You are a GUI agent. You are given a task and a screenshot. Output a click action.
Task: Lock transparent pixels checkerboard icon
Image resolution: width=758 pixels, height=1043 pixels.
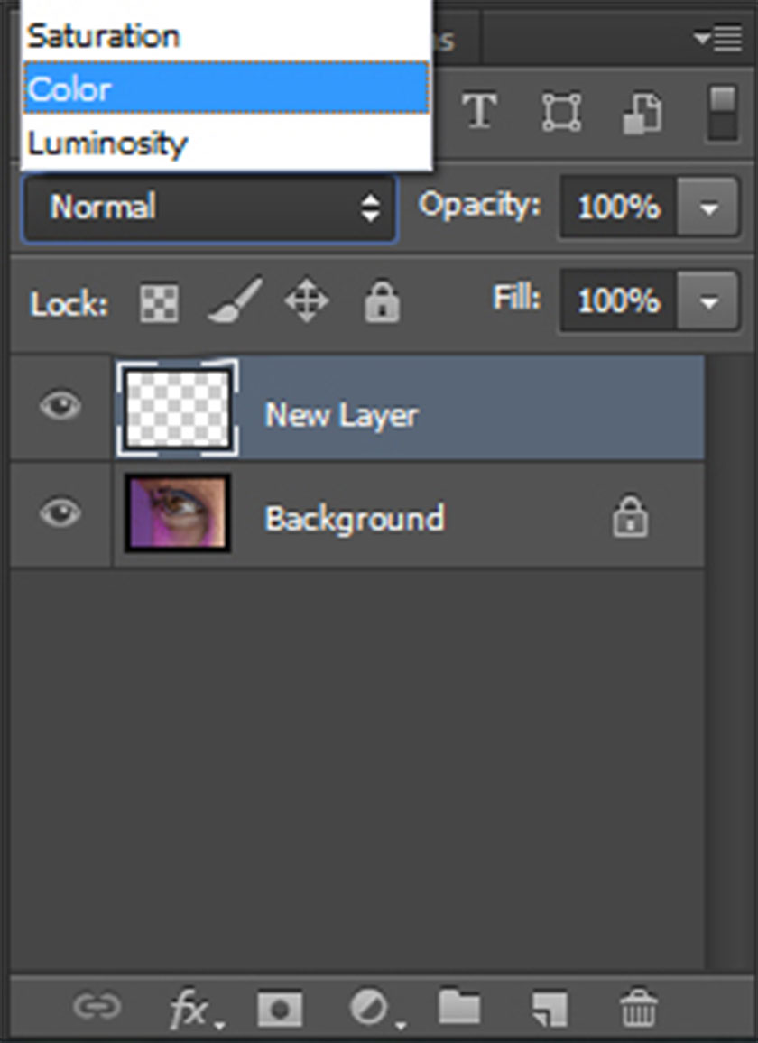(x=159, y=304)
